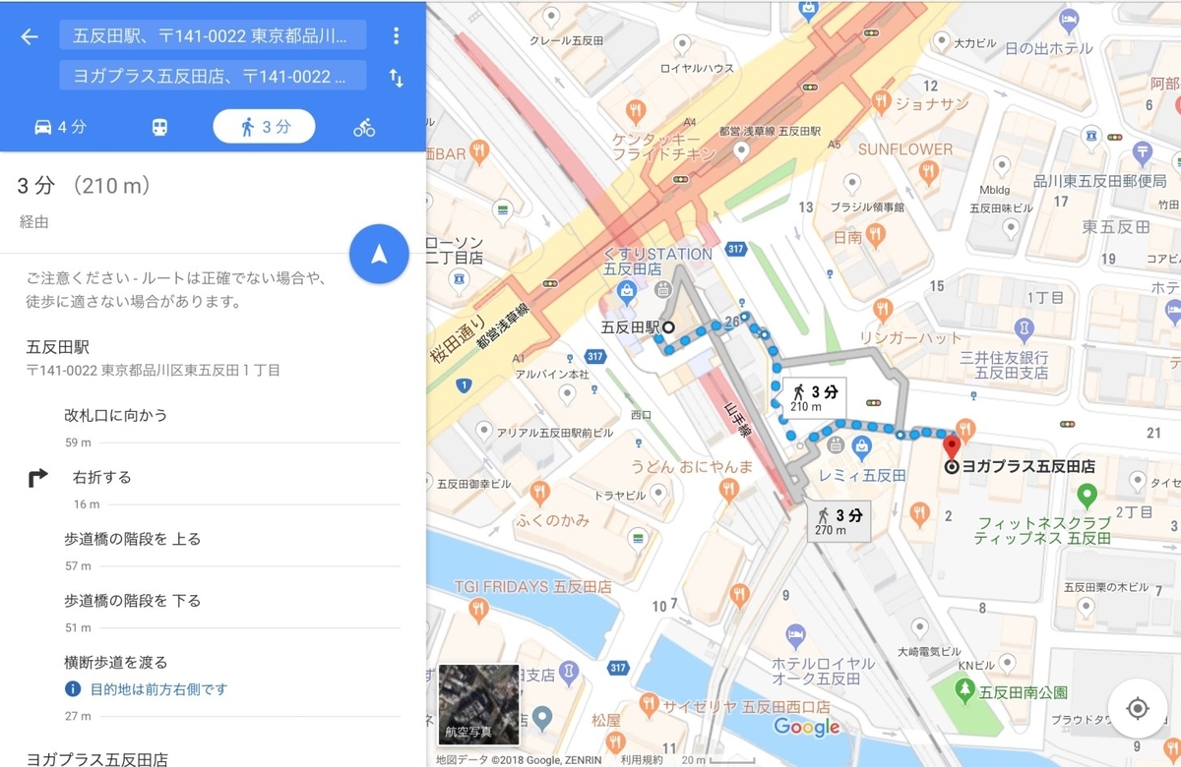Click the TGI FRIDAYS 五反田店 restaurant icon
The image size is (1181, 767).
(x=476, y=610)
